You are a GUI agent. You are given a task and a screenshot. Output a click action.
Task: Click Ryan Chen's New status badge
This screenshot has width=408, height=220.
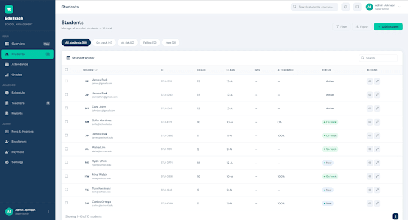(x=328, y=163)
